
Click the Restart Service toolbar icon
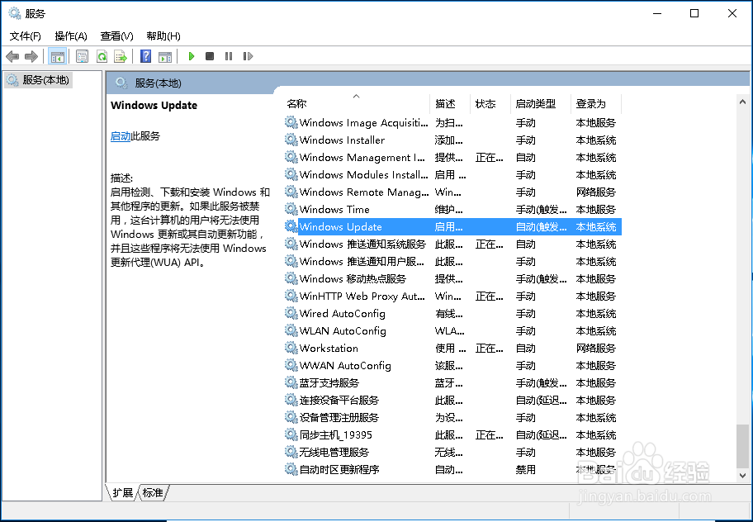(x=248, y=57)
